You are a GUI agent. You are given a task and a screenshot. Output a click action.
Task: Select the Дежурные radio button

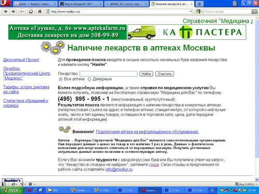89,79
